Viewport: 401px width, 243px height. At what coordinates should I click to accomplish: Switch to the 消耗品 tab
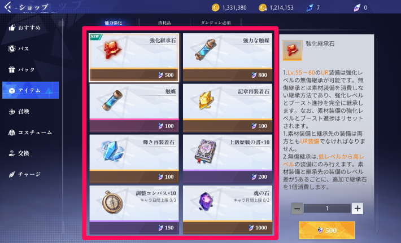coord(164,23)
